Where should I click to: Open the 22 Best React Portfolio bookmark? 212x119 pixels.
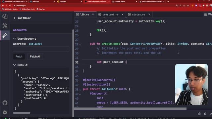27,9
